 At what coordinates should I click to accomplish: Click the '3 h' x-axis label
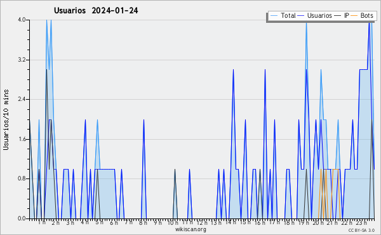click(70, 222)
